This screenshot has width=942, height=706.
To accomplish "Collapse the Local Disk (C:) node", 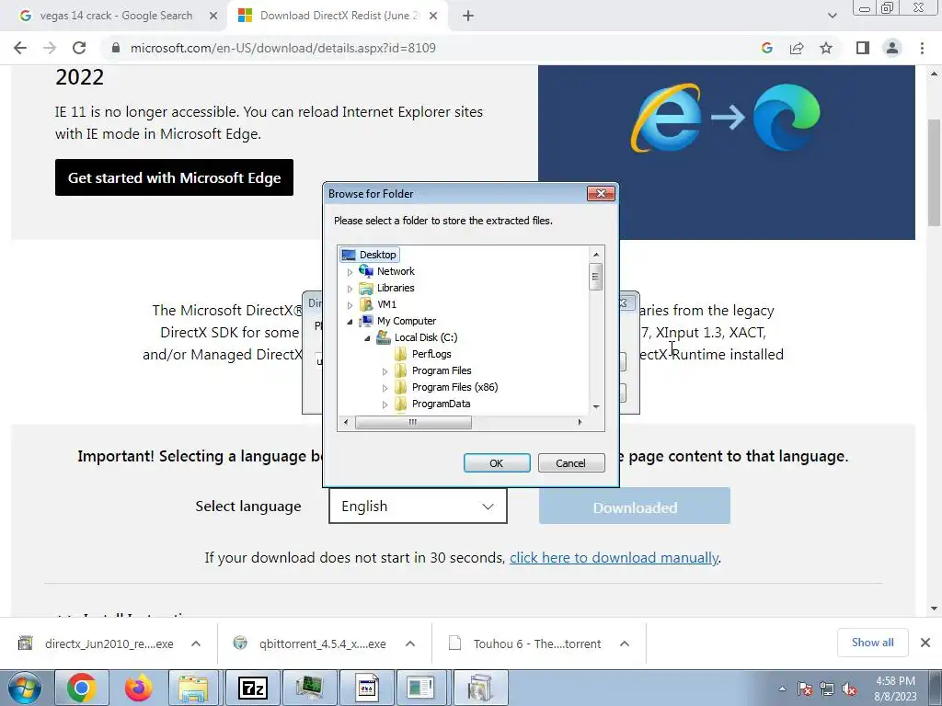I will [x=367, y=338].
